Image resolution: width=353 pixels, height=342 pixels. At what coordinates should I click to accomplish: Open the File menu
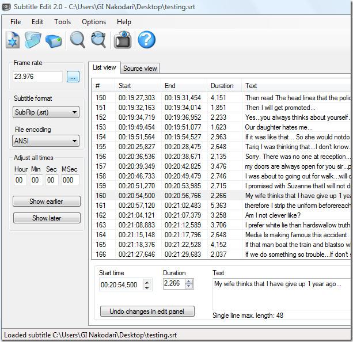click(16, 22)
